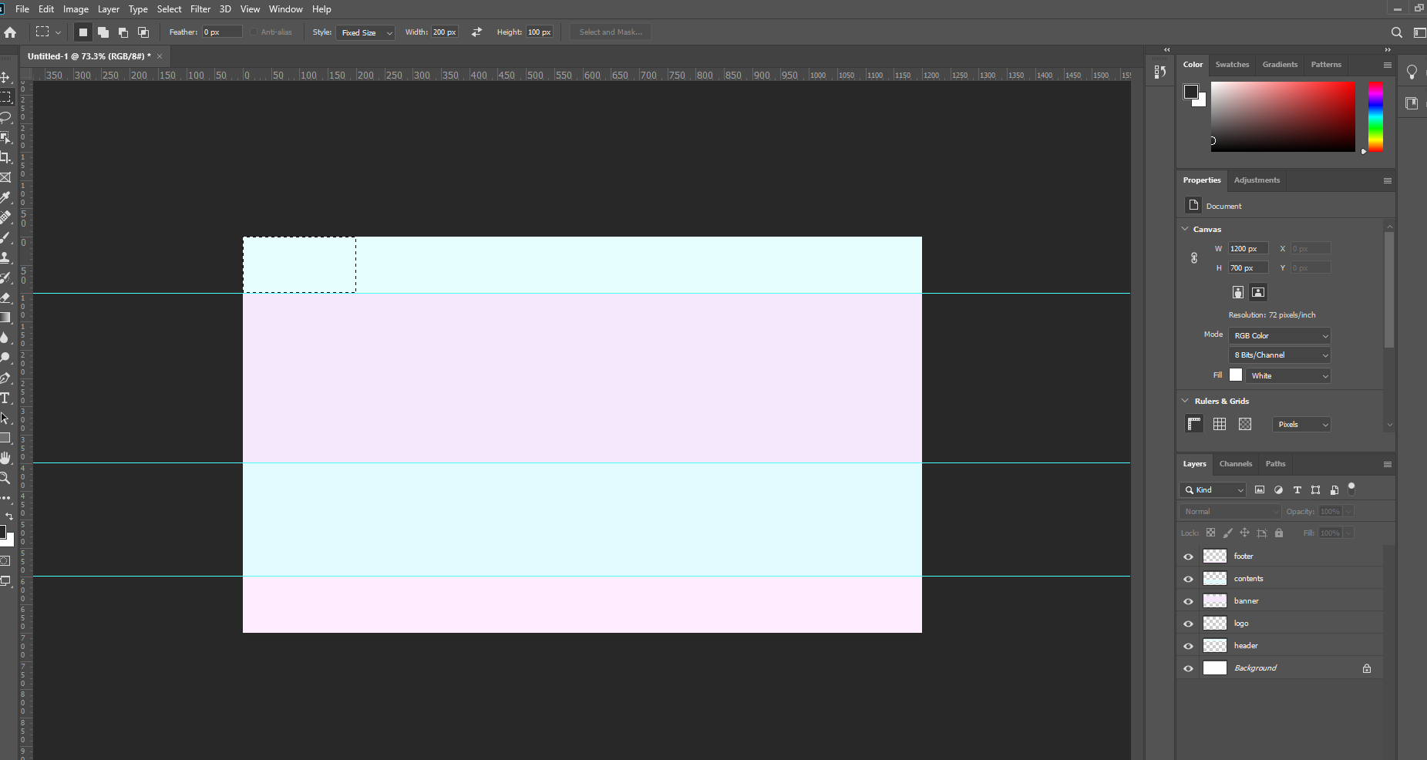Open the History panel icon
Screen dimensions: 1427x760
1160,72
